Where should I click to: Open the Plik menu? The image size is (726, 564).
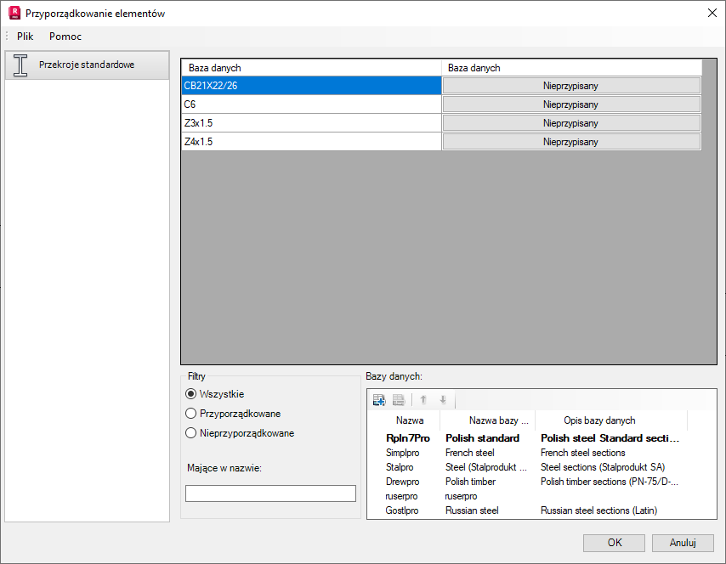[x=25, y=36]
